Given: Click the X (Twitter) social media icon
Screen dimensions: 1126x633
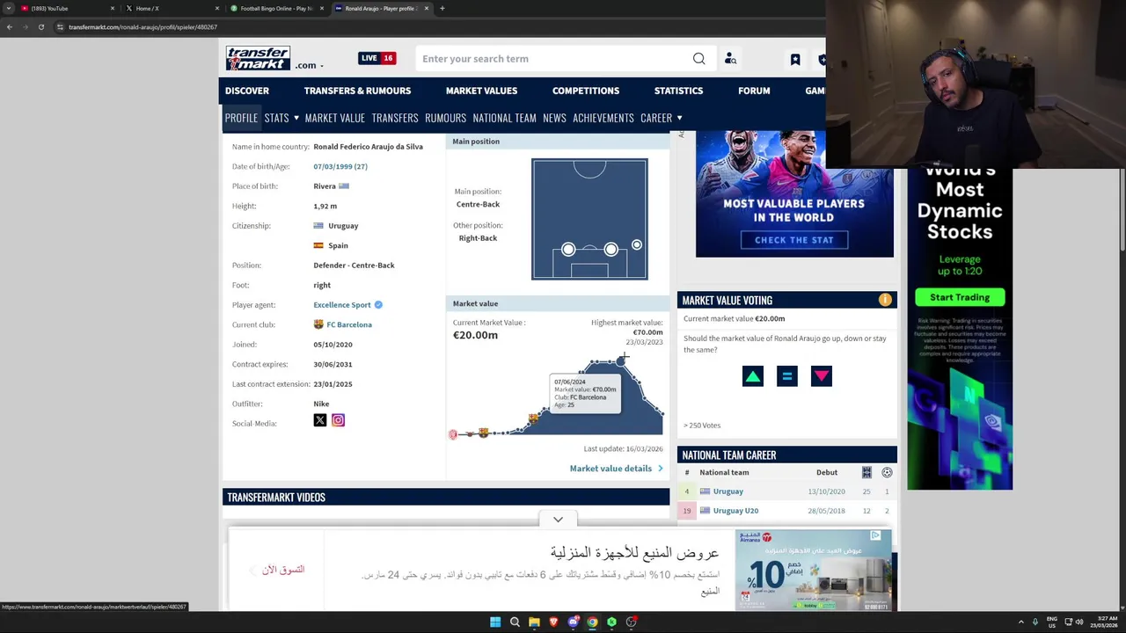Looking at the screenshot, I should point(320,420).
